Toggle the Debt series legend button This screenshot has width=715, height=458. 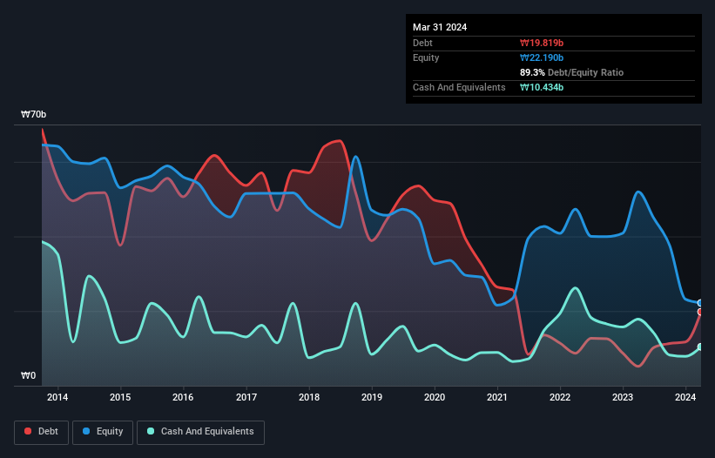pyautogui.click(x=42, y=432)
